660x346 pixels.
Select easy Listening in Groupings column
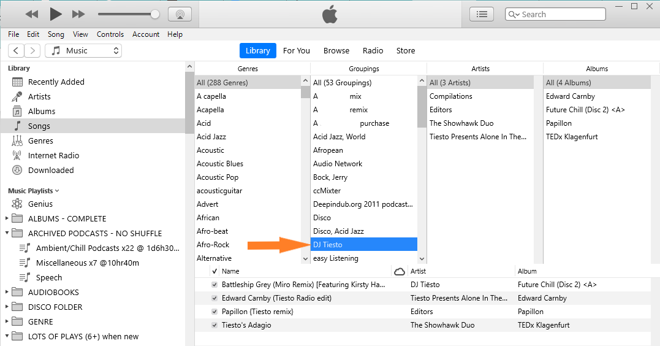click(335, 258)
